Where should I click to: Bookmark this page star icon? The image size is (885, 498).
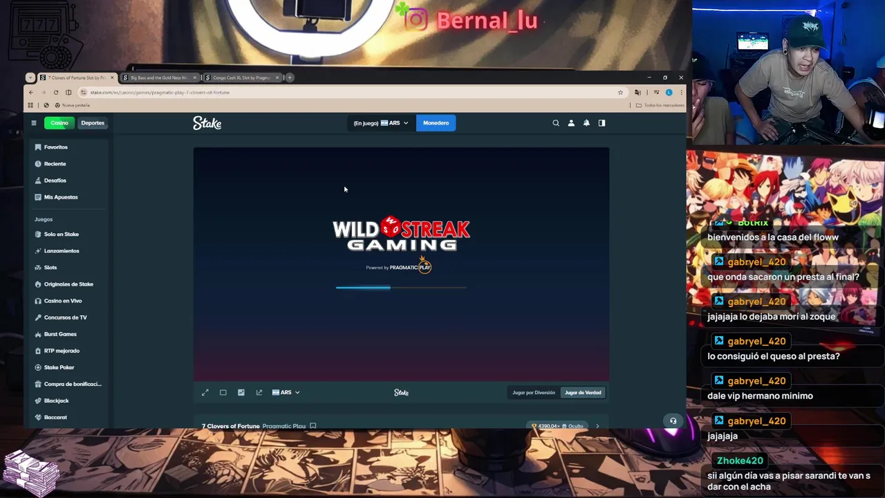pyautogui.click(x=620, y=93)
